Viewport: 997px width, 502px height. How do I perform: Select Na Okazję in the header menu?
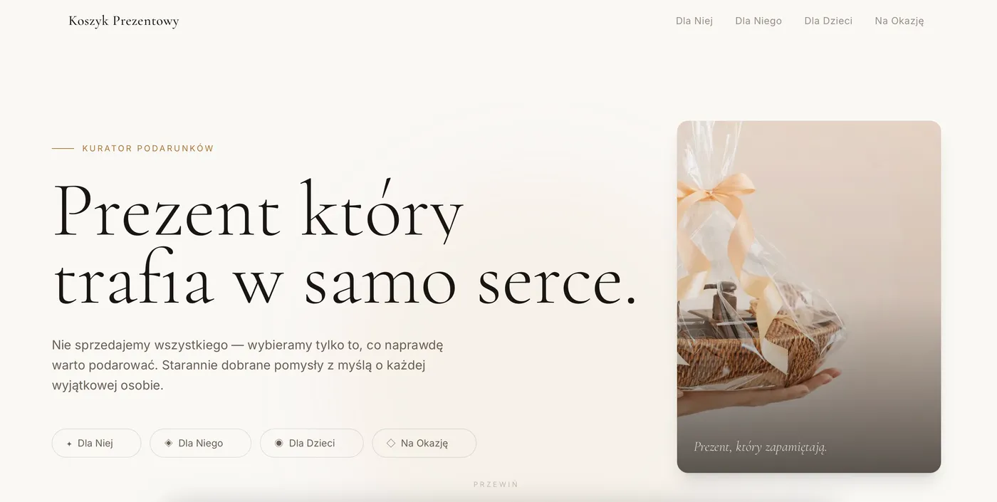click(x=899, y=21)
